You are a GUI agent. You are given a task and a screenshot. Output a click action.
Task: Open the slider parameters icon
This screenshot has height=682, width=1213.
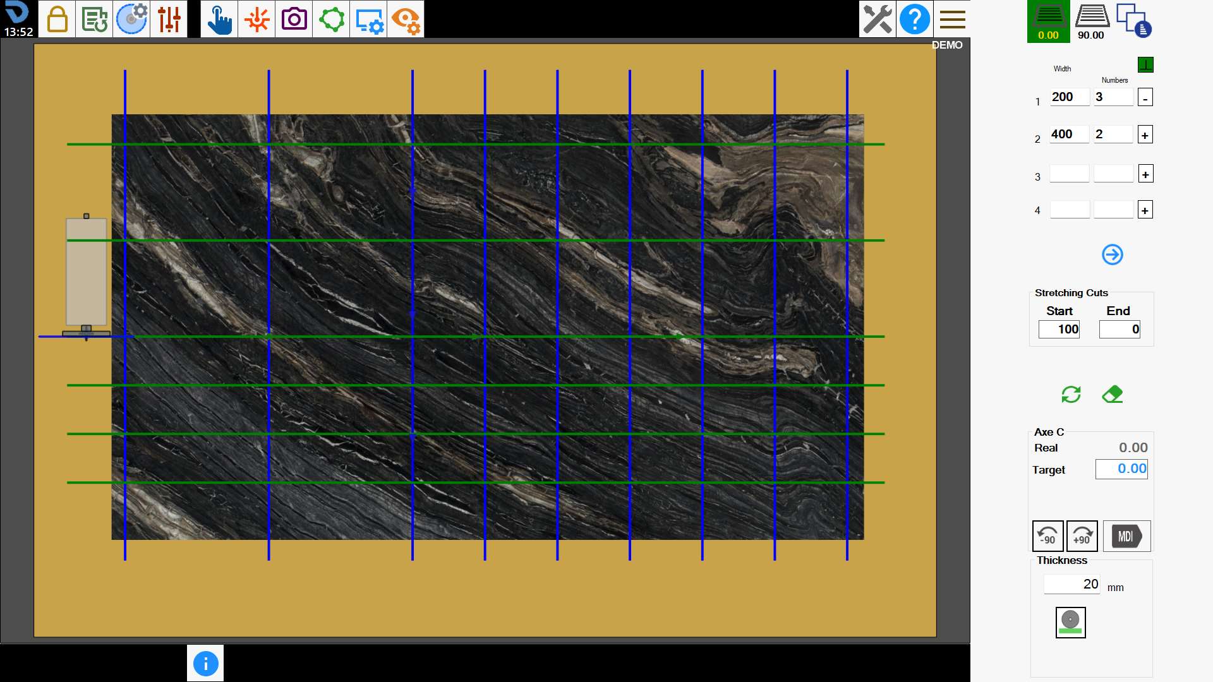pyautogui.click(x=169, y=19)
